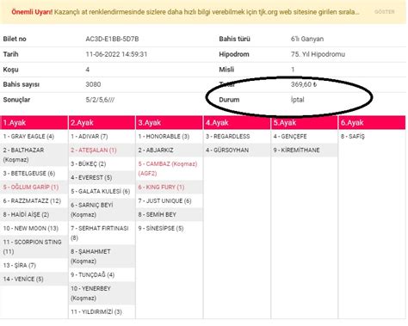This screenshot has width=408, height=326.
Task: Click the GÖSTER link in the warning banner
Action: pyautogui.click(x=385, y=12)
